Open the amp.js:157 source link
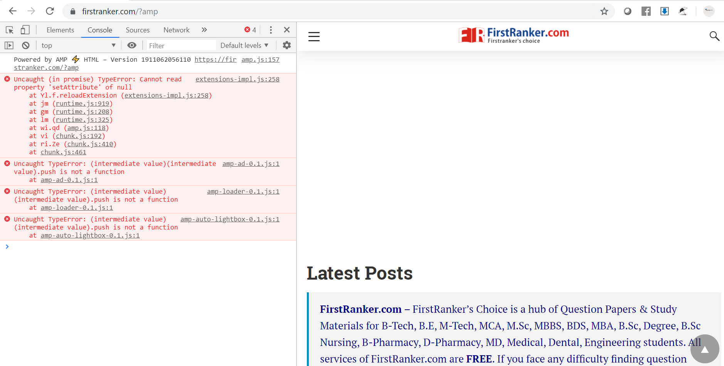724x366 pixels. coord(260,59)
